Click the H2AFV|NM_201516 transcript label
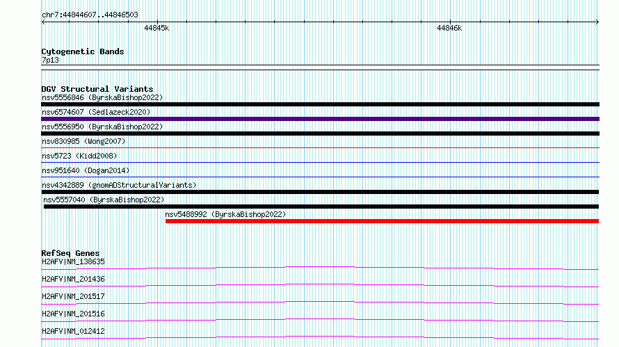 click(74, 314)
